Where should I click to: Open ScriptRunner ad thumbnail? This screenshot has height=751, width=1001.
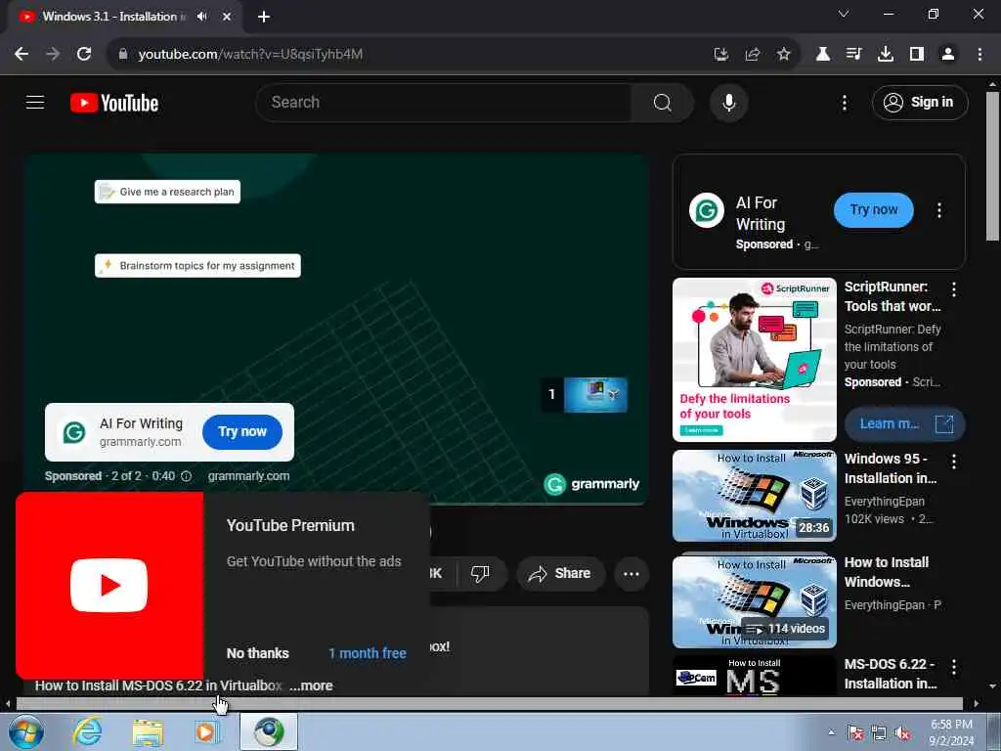pyautogui.click(x=754, y=360)
